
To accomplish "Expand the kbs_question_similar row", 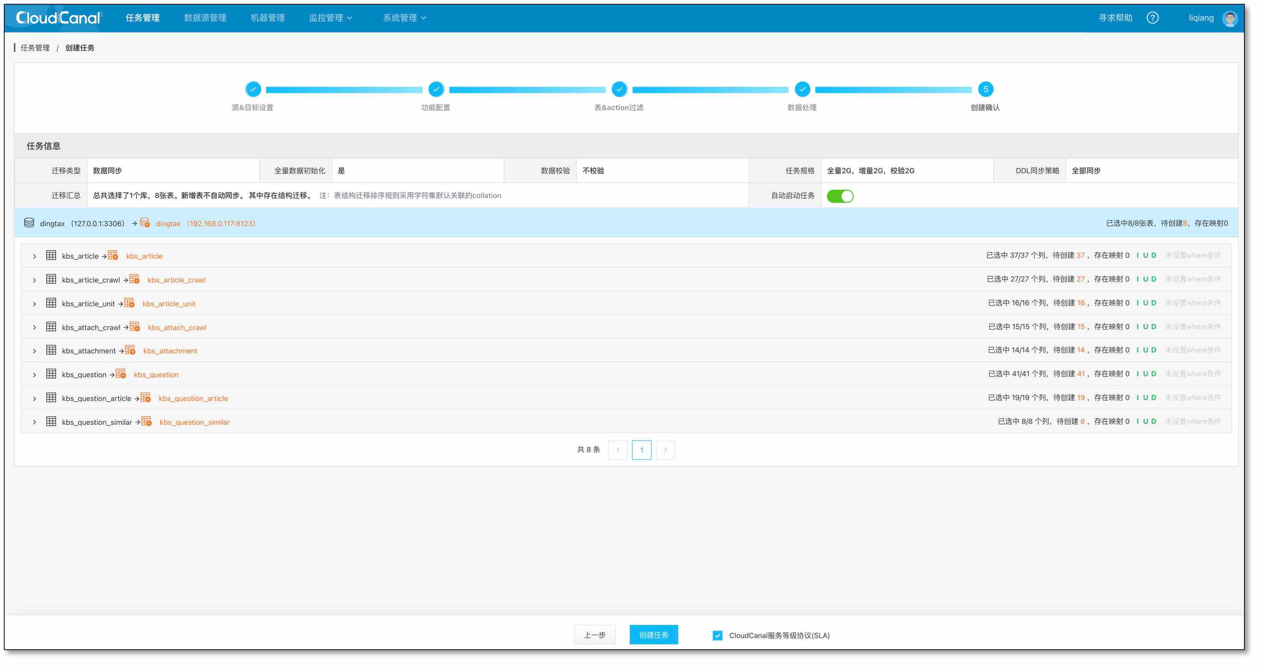I will tap(34, 423).
